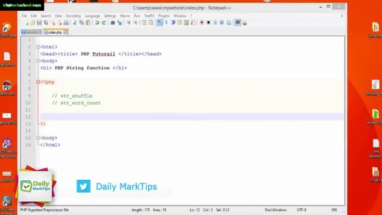Click the Close All toolbar icon
This screenshot has width=382, height=215.
coord(60,23)
